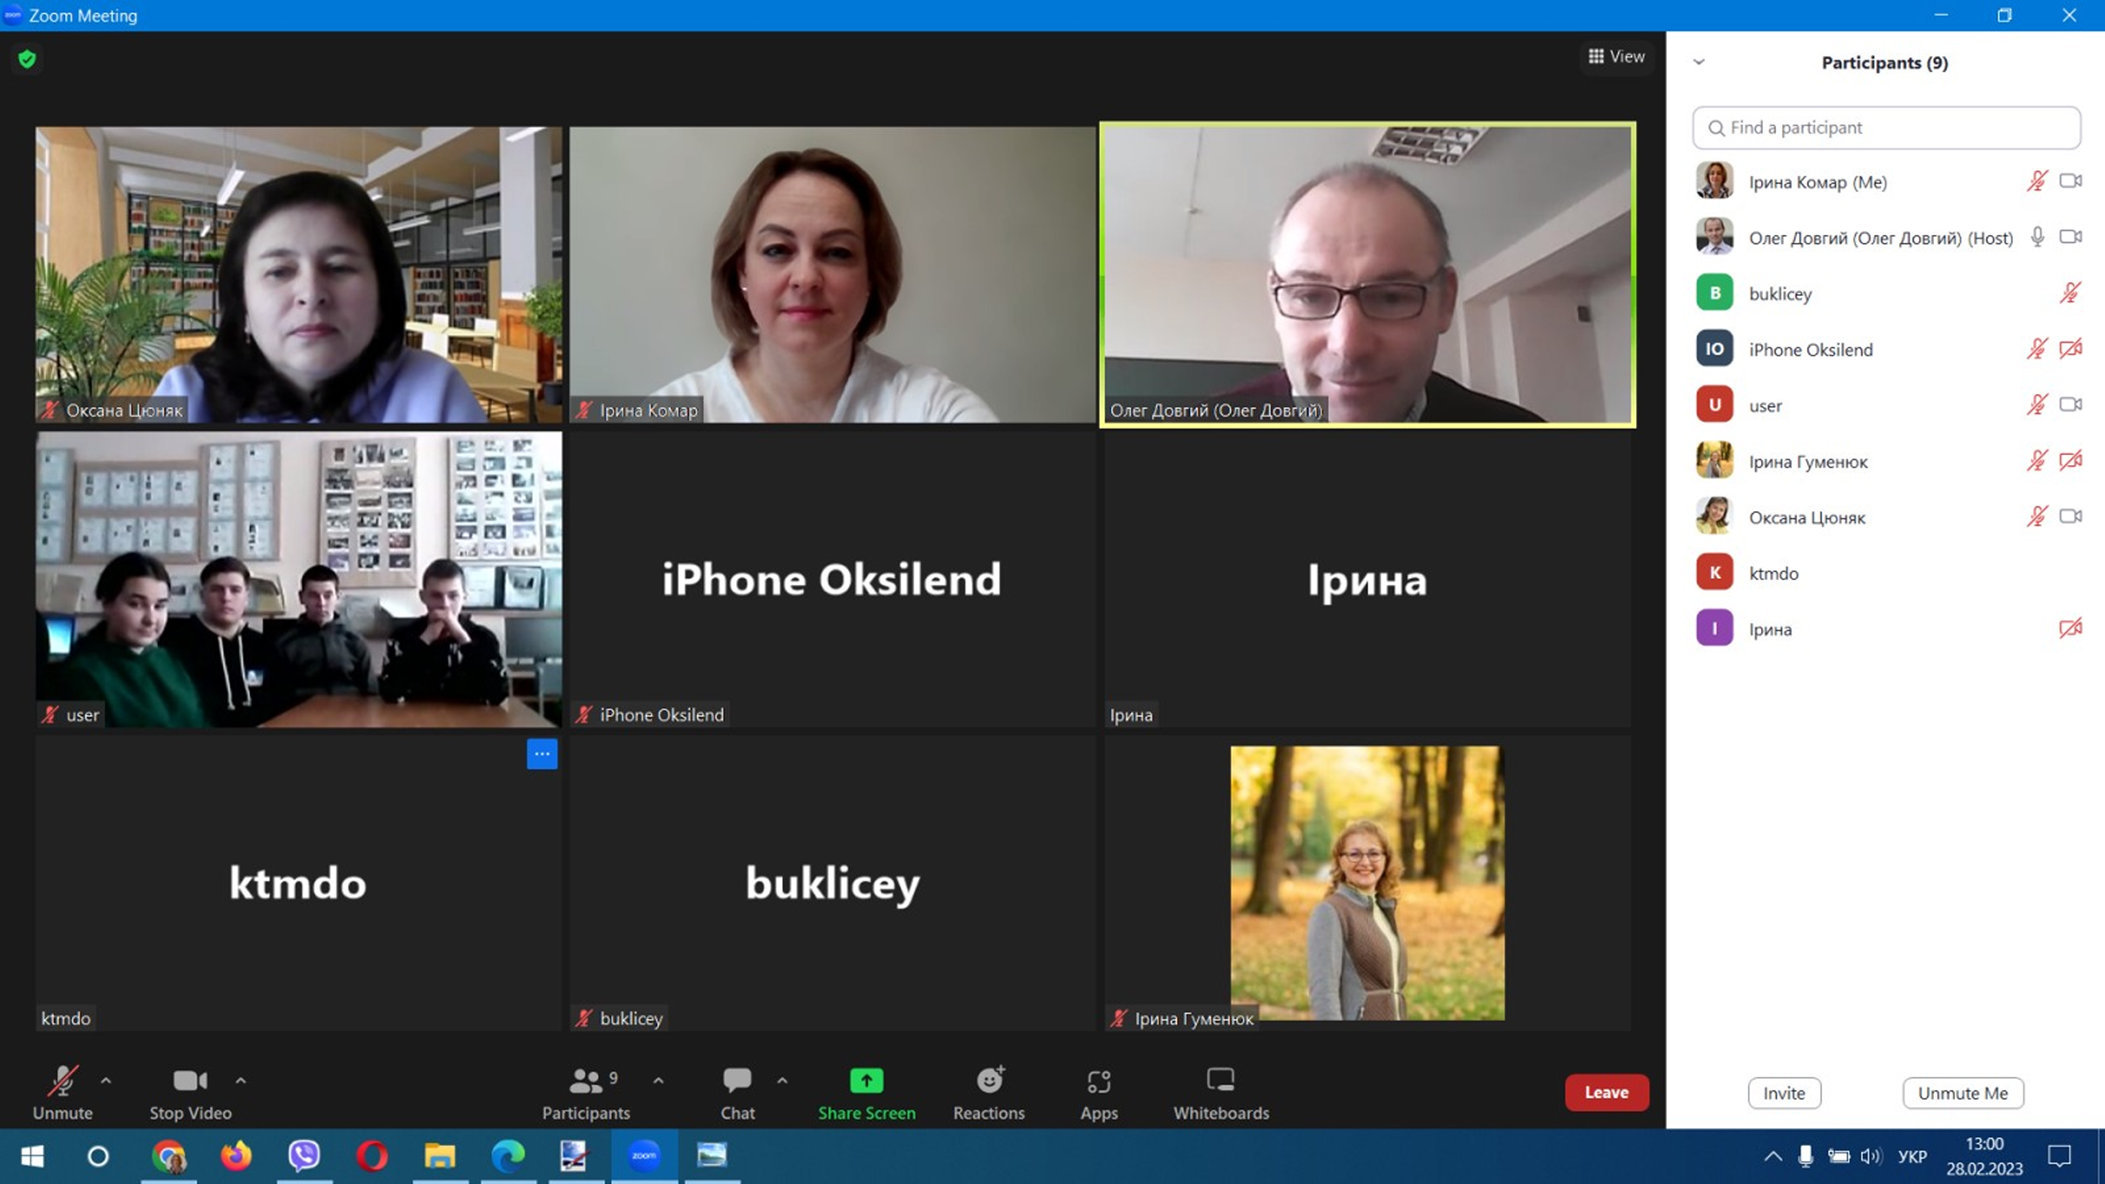Viewport: 2105px width, 1184px height.
Task: Open Whiteboards from the meeting toolbar
Action: 1221,1092
